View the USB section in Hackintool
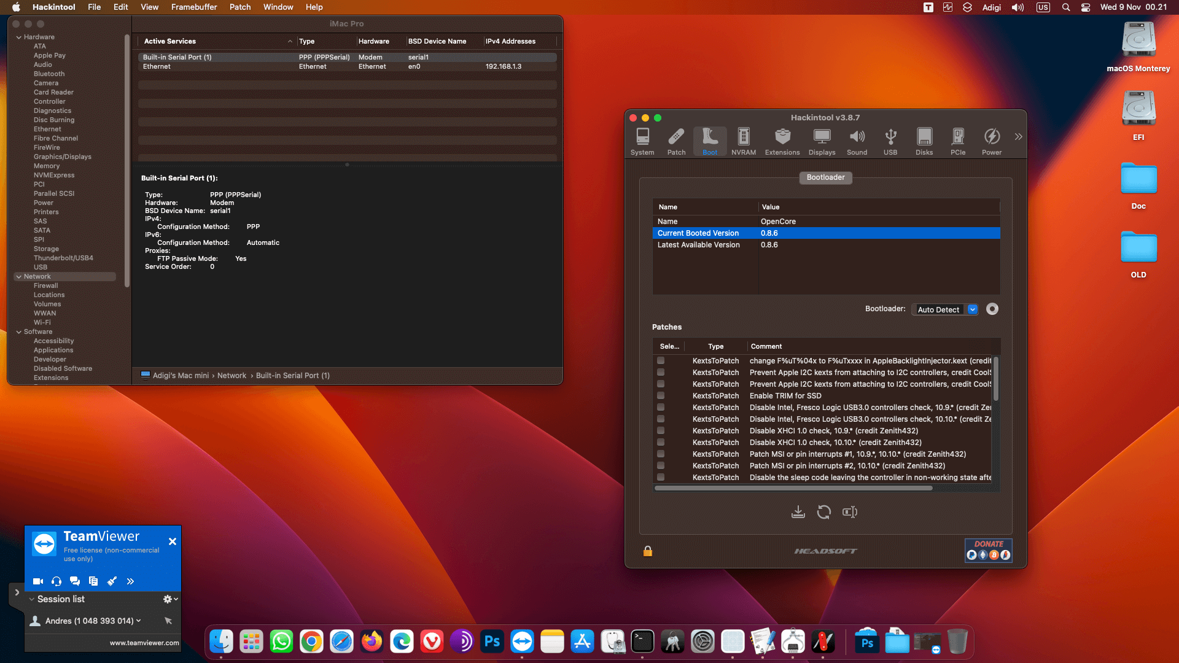Viewport: 1179px width, 663px height. tap(890, 141)
